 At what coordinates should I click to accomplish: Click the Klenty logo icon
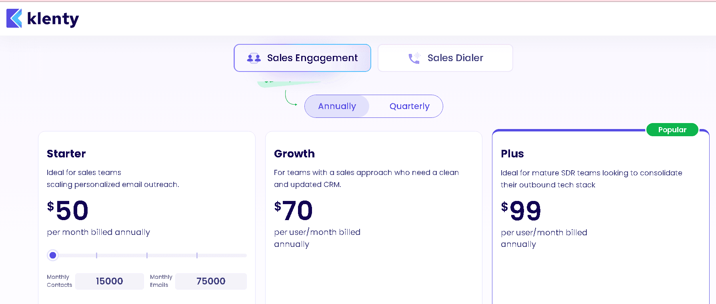pos(14,18)
